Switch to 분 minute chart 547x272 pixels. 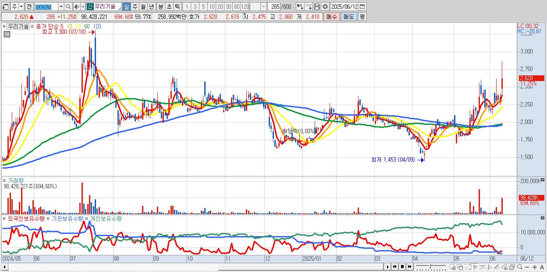point(160,7)
